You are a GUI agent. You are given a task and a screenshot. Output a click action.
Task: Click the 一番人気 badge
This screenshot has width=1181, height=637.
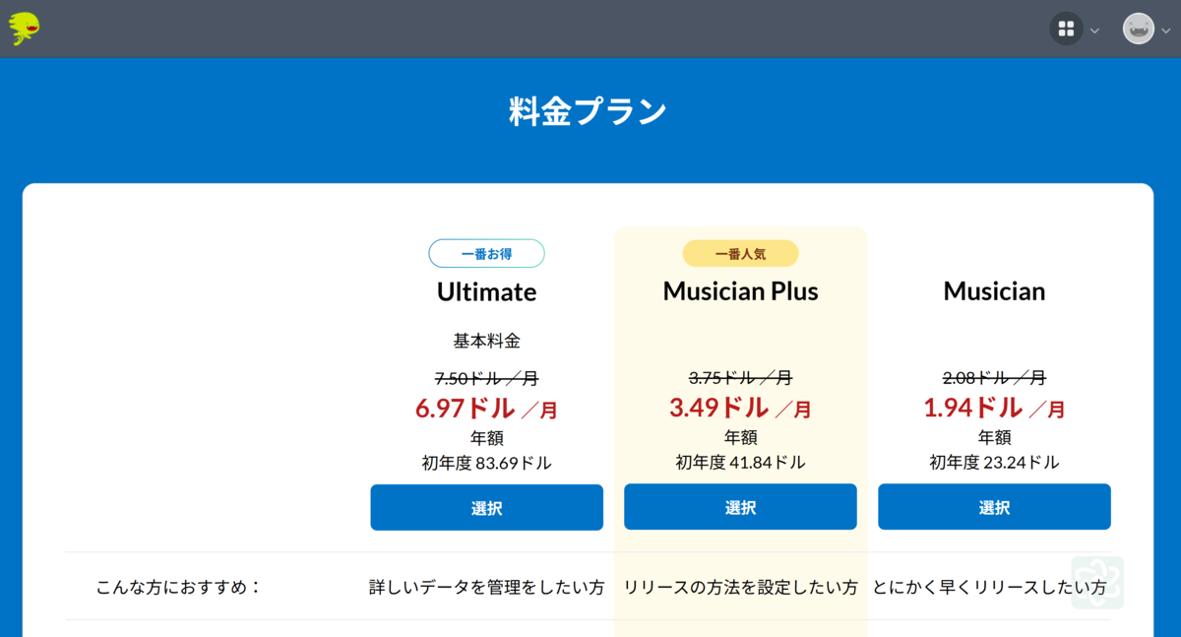pyautogui.click(x=740, y=253)
